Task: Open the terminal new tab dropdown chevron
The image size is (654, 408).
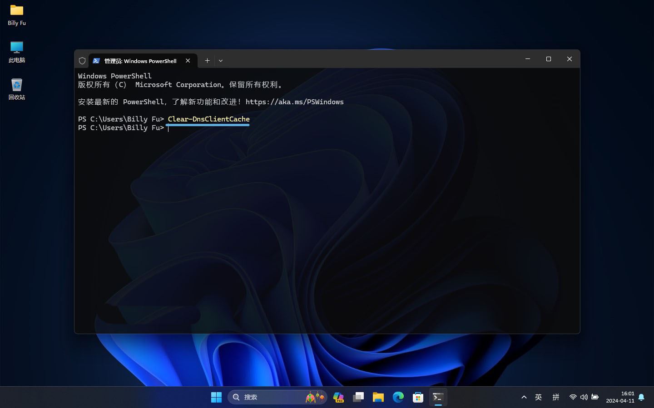Action: tap(221, 60)
